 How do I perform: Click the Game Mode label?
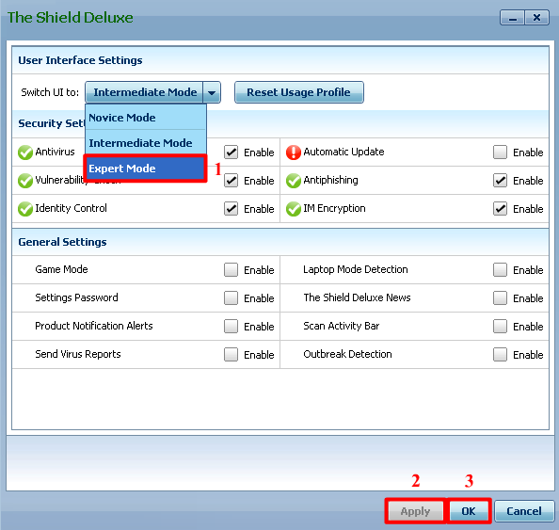point(61,269)
